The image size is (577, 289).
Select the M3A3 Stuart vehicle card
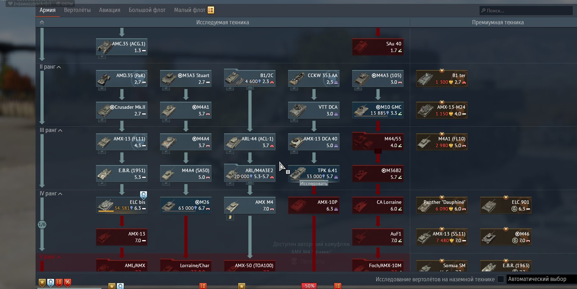tap(186, 78)
